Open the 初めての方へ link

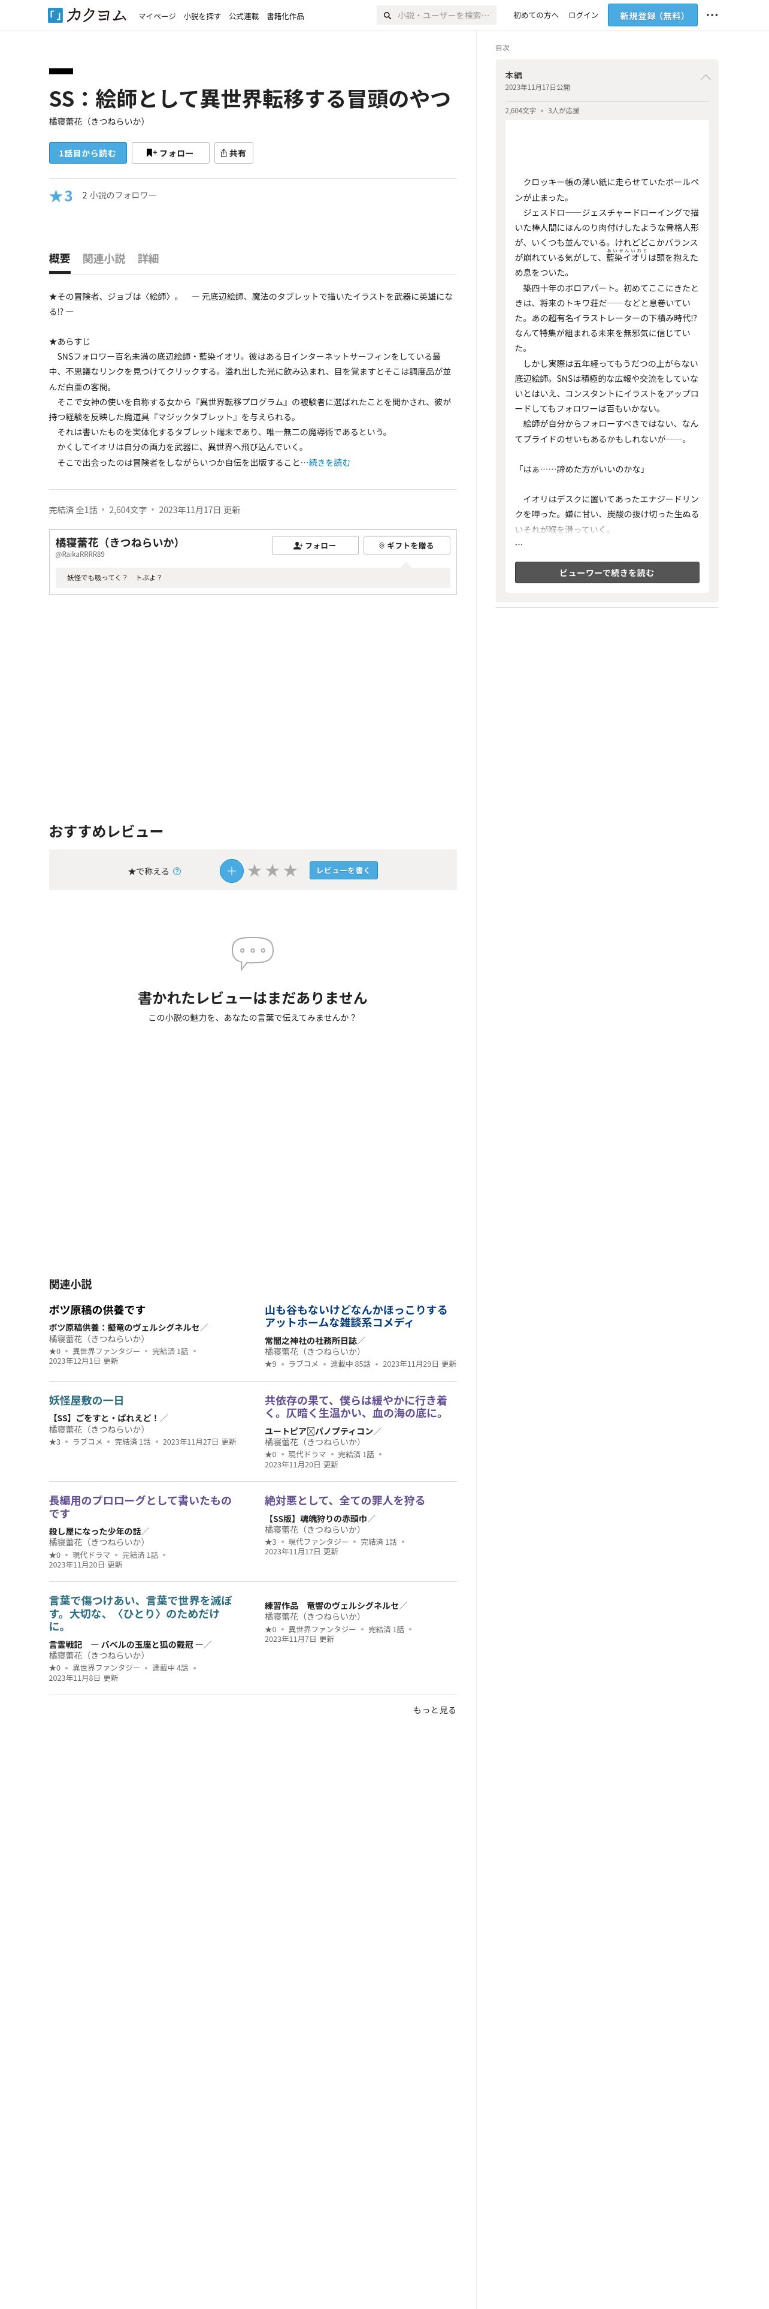point(535,15)
